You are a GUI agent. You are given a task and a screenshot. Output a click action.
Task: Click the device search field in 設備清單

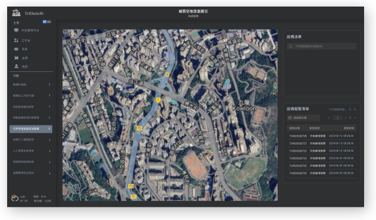click(321, 46)
